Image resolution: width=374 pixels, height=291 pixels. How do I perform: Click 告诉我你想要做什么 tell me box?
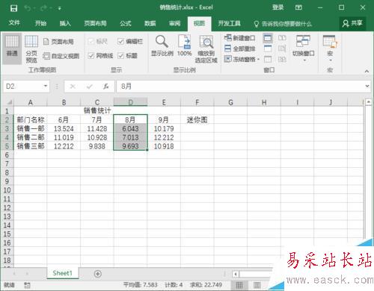coord(283,24)
